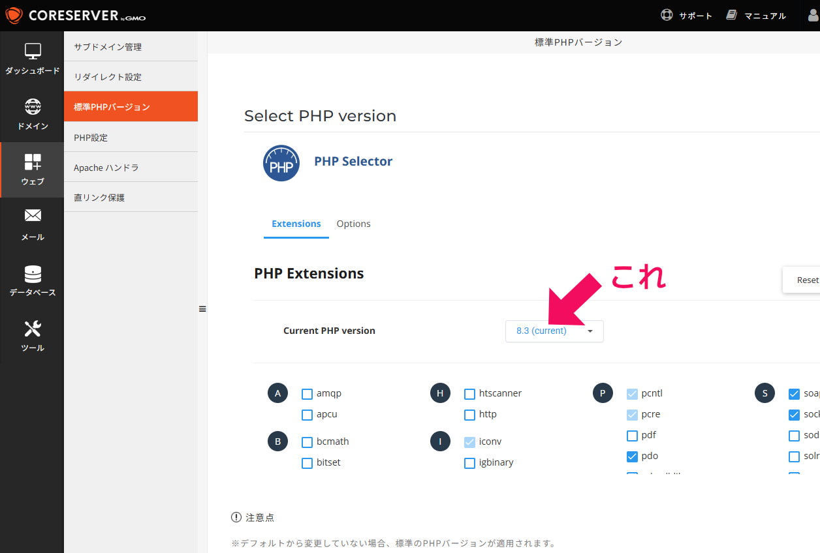This screenshot has height=553, width=820.
Task: Collapse the sidebar using the hamburger handle
Action: coord(202,309)
